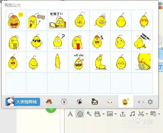Click the send picture icon
Screen dimensions: 163x133
click(x=110, y=114)
